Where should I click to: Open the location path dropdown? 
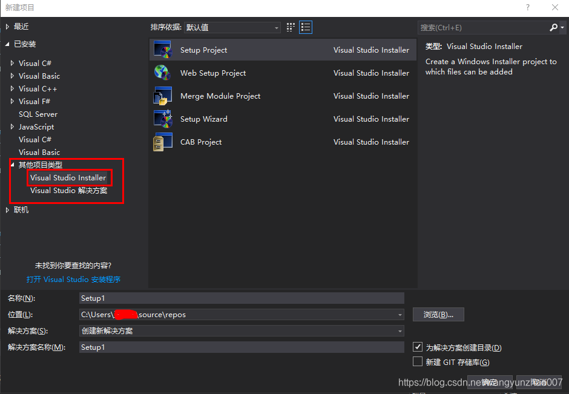(400, 315)
